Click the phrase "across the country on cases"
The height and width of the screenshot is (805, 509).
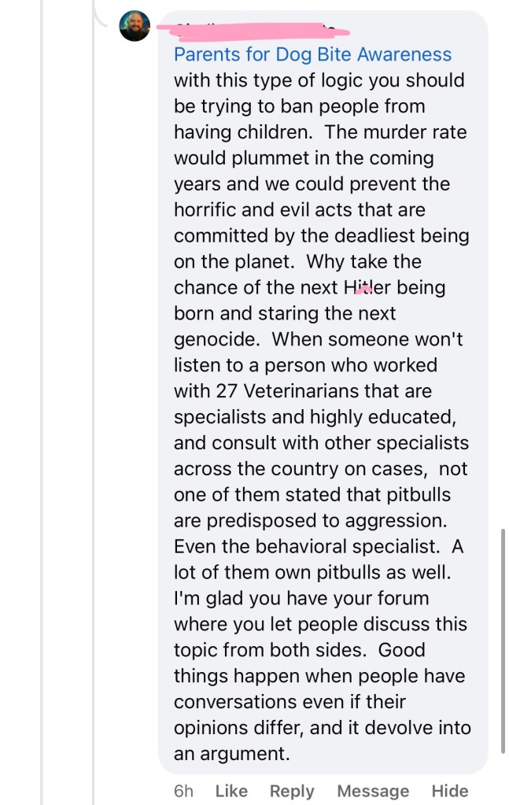301,469
